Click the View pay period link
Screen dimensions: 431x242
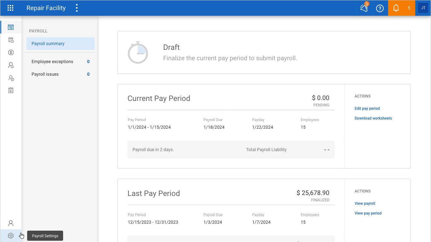pos(368,213)
